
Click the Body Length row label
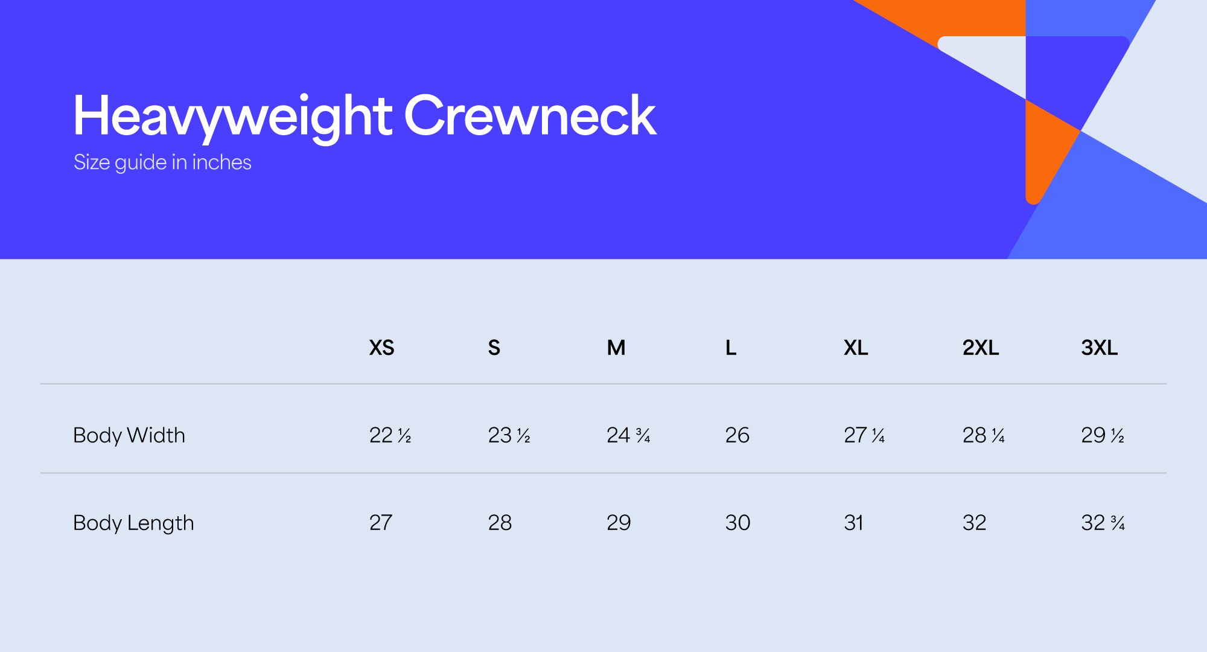[133, 523]
